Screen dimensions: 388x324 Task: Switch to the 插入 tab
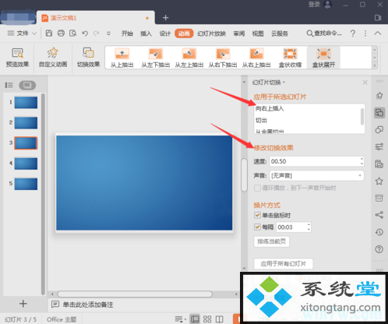pos(146,33)
